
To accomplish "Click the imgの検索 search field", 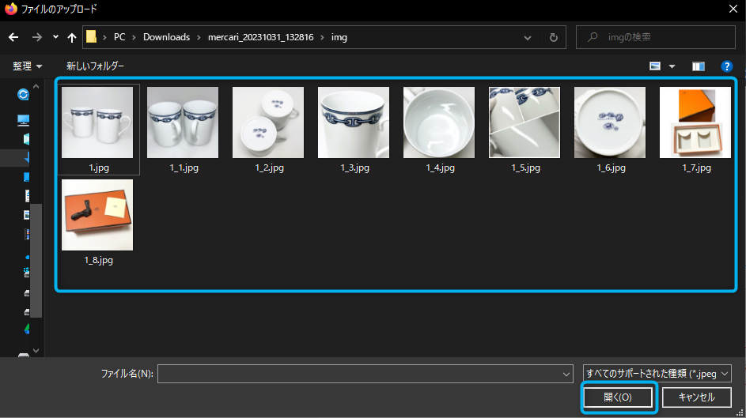I will point(656,37).
